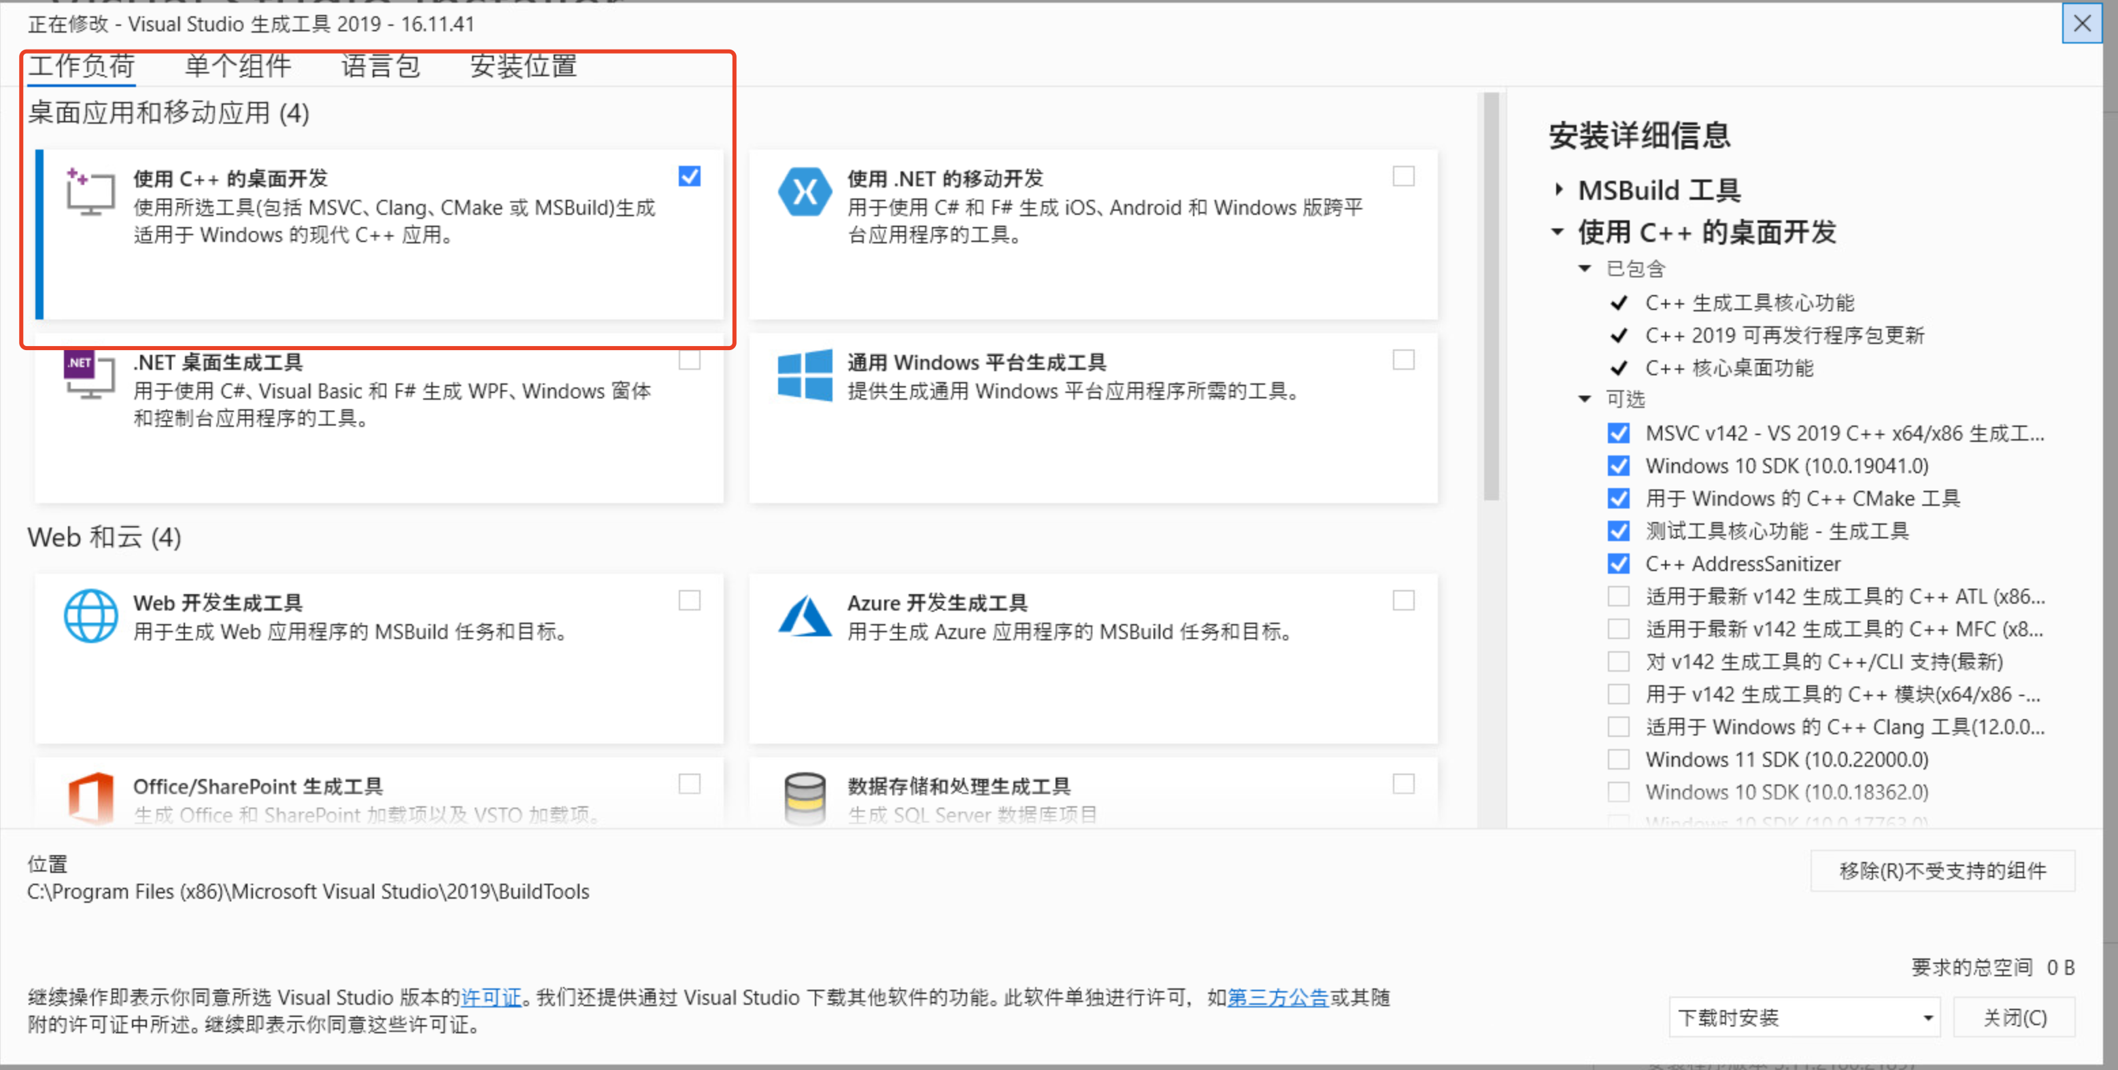
Task: Uncheck 测试工具核心功能 - 生成工具 option
Action: pos(1617,531)
